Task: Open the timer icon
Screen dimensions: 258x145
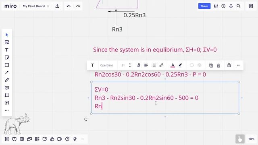Action: [x=67, y=139]
